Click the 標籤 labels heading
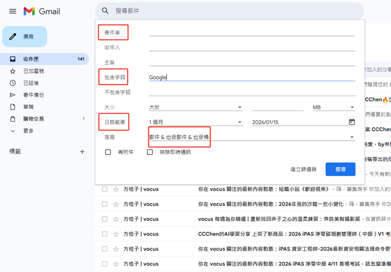Viewport: 391px width, 272px height. click(15, 151)
